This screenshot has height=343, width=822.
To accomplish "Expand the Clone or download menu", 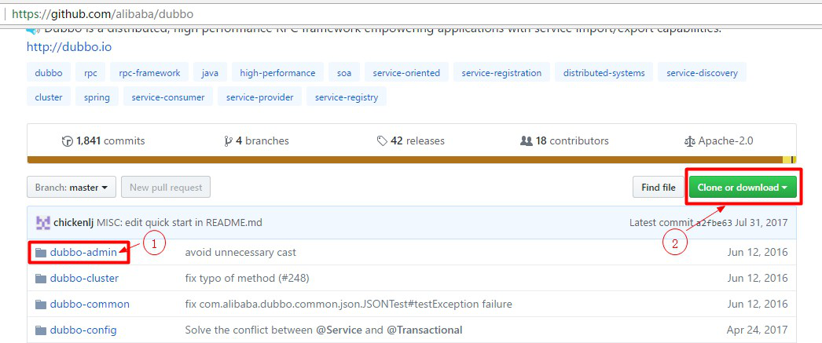I will coord(743,188).
